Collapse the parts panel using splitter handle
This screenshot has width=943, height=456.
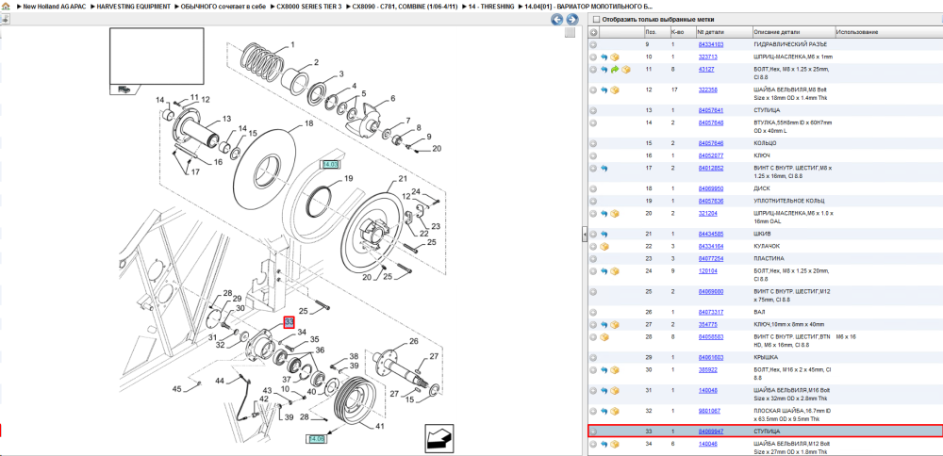(x=584, y=235)
